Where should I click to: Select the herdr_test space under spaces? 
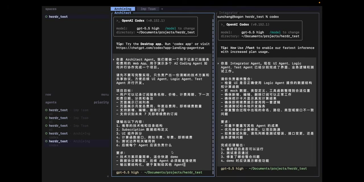pos(58,17)
